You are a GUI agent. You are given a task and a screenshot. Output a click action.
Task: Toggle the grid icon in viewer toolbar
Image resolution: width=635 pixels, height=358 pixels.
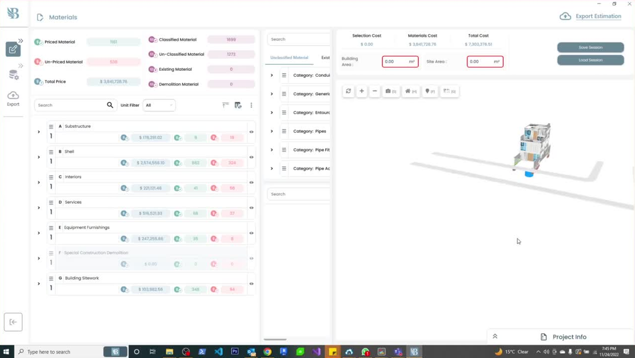[450, 91]
